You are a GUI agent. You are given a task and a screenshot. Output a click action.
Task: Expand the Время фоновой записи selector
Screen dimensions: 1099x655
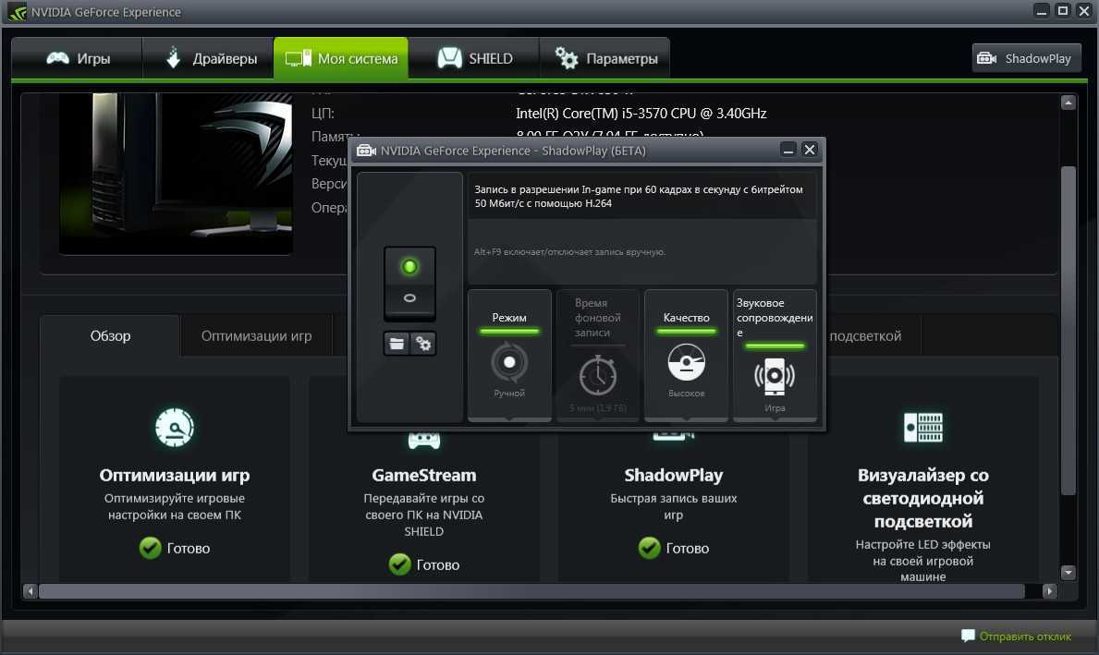click(x=598, y=356)
